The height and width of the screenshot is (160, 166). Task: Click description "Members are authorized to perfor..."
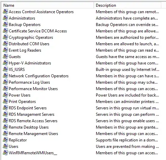[x=127, y=37]
